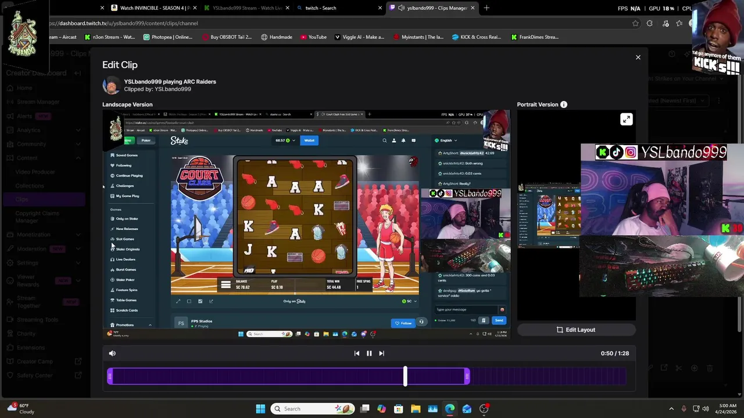Pause the clip playback

click(x=369, y=353)
